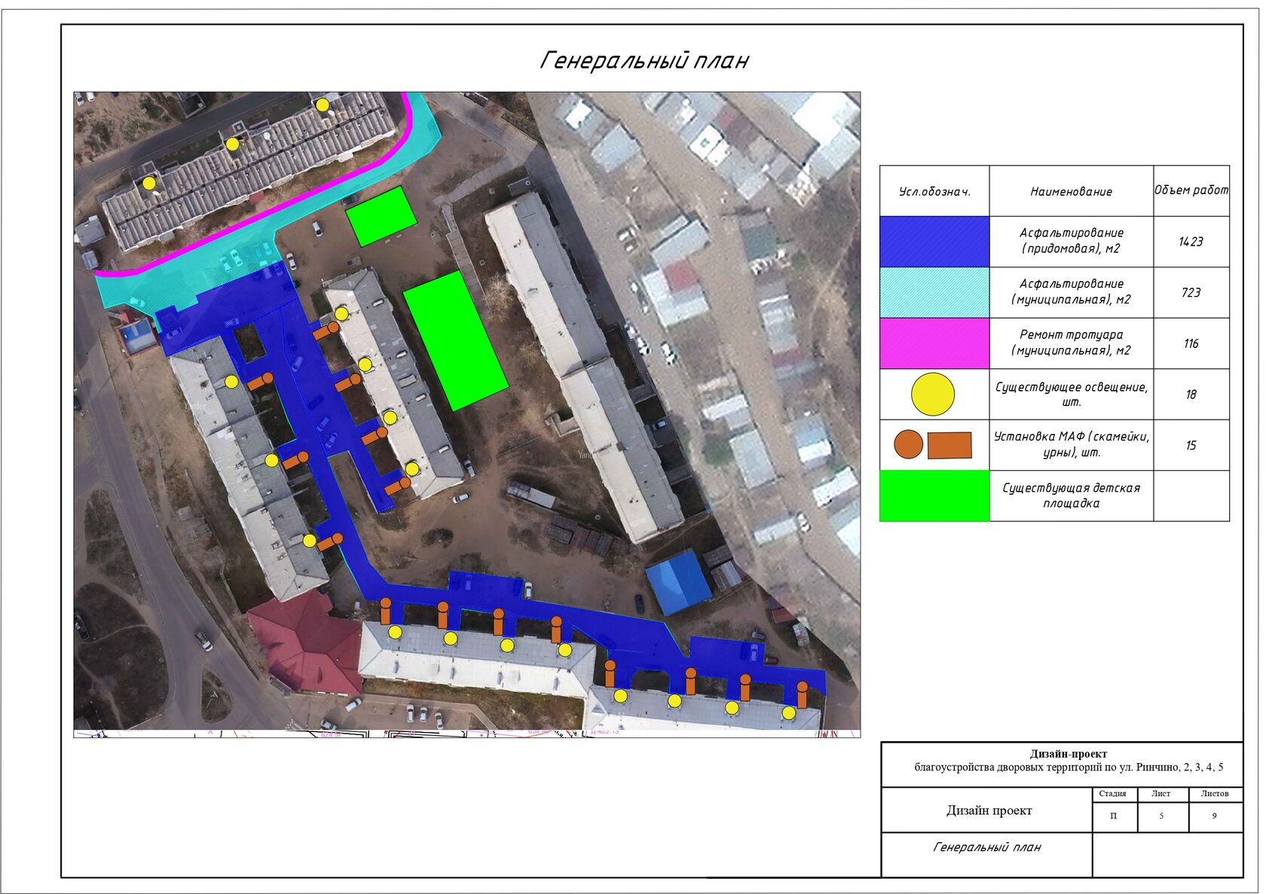Screen dimensions: 1266x894
Task: Click the sheet number '5' under 'Лист'
Action: 1161,816
